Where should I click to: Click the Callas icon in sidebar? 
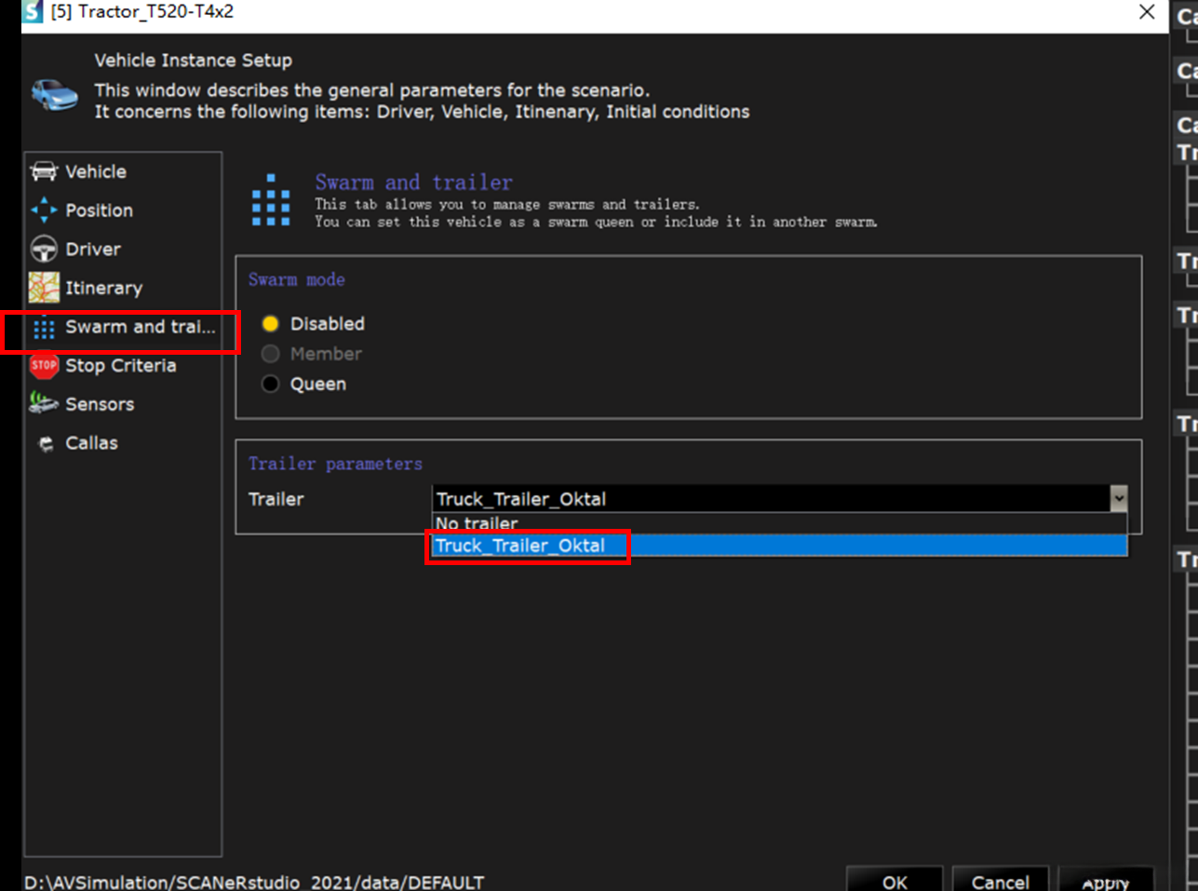[46, 444]
